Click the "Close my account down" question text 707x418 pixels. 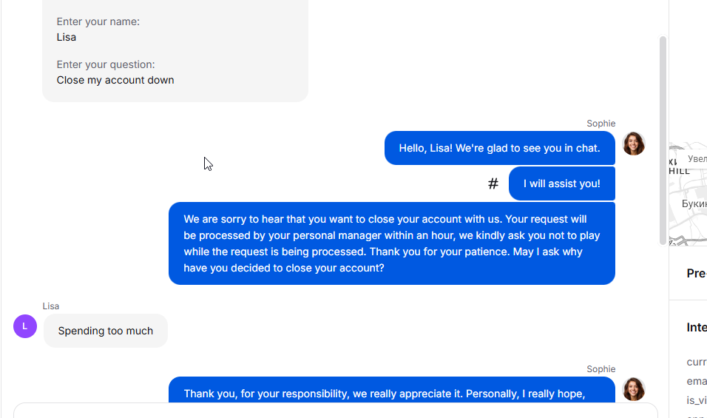[x=115, y=80]
